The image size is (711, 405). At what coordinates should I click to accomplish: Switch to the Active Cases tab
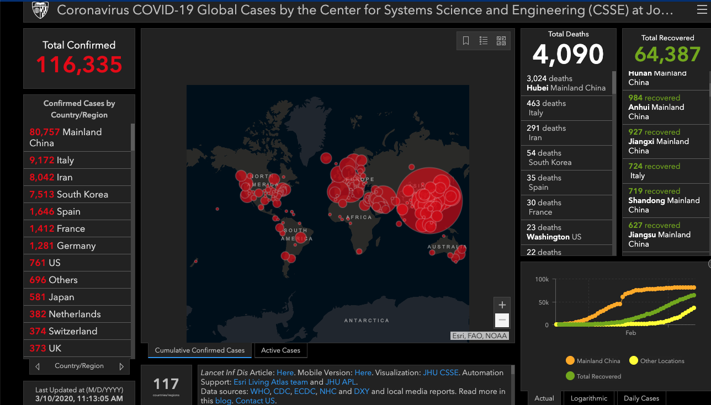pyautogui.click(x=280, y=350)
